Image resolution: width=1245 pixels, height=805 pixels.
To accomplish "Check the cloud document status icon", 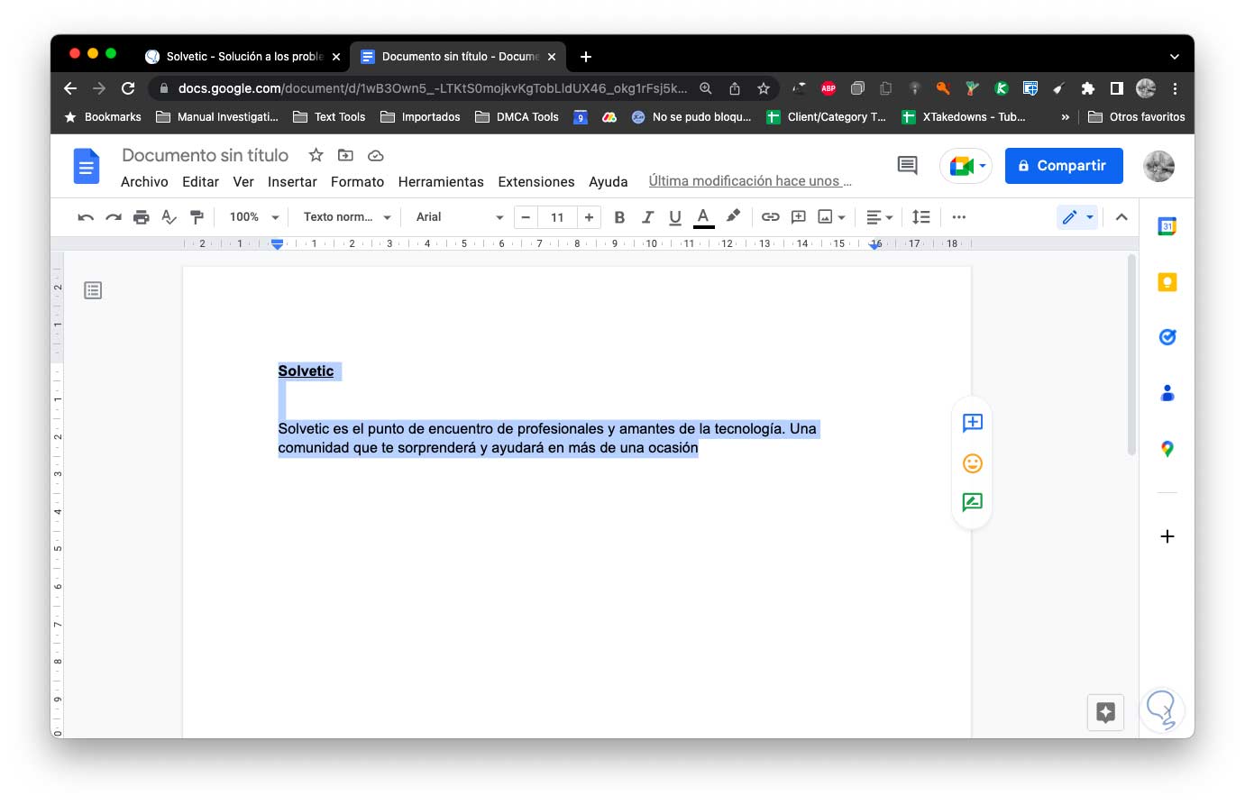I will point(376,155).
